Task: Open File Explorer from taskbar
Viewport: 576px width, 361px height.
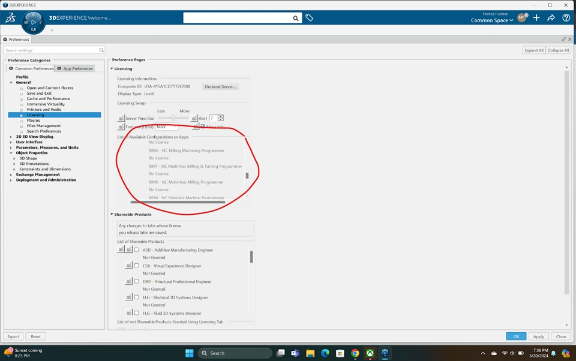Action: point(310,353)
